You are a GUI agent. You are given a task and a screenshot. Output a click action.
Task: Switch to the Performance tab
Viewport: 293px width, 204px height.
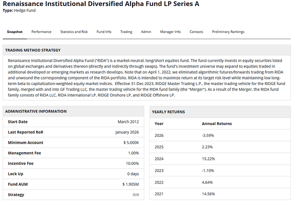click(x=41, y=32)
